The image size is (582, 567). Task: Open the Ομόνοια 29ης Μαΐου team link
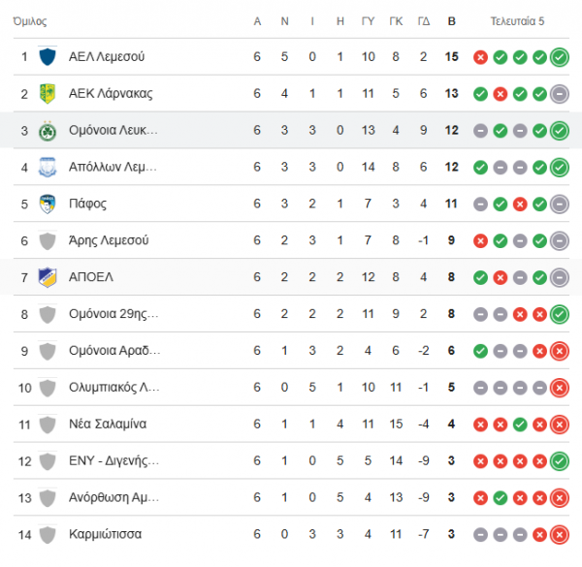[113, 314]
